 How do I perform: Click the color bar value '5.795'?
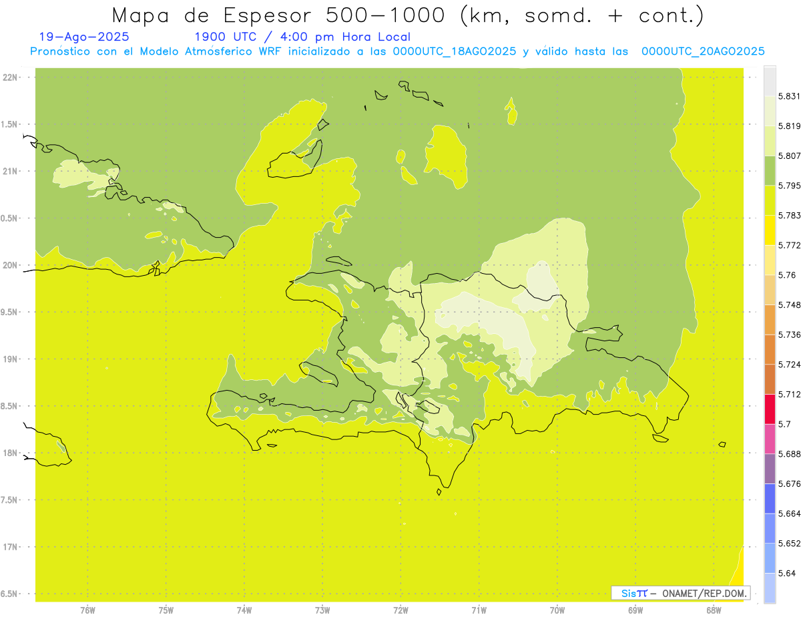click(x=790, y=186)
